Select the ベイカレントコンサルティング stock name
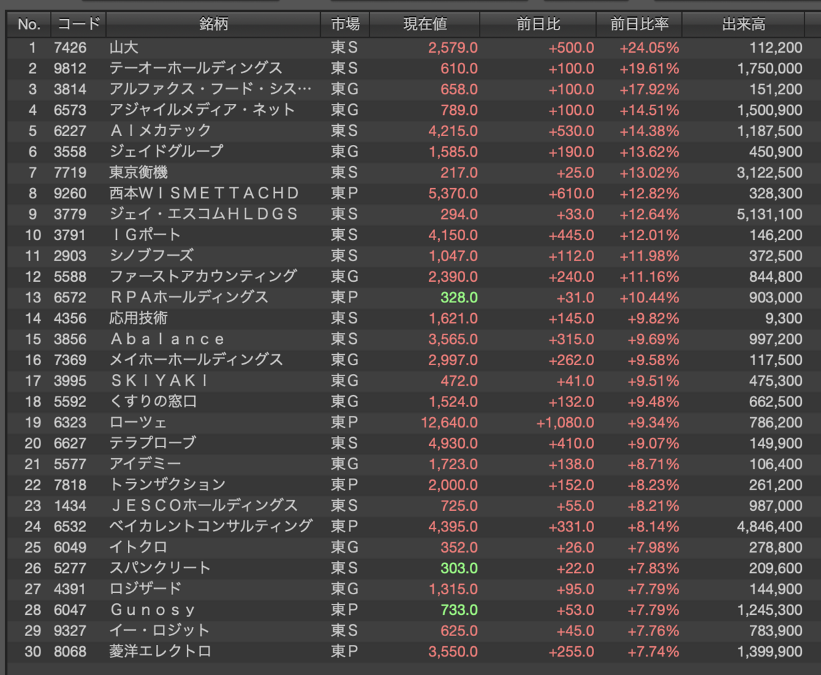The image size is (821, 675). click(x=211, y=525)
